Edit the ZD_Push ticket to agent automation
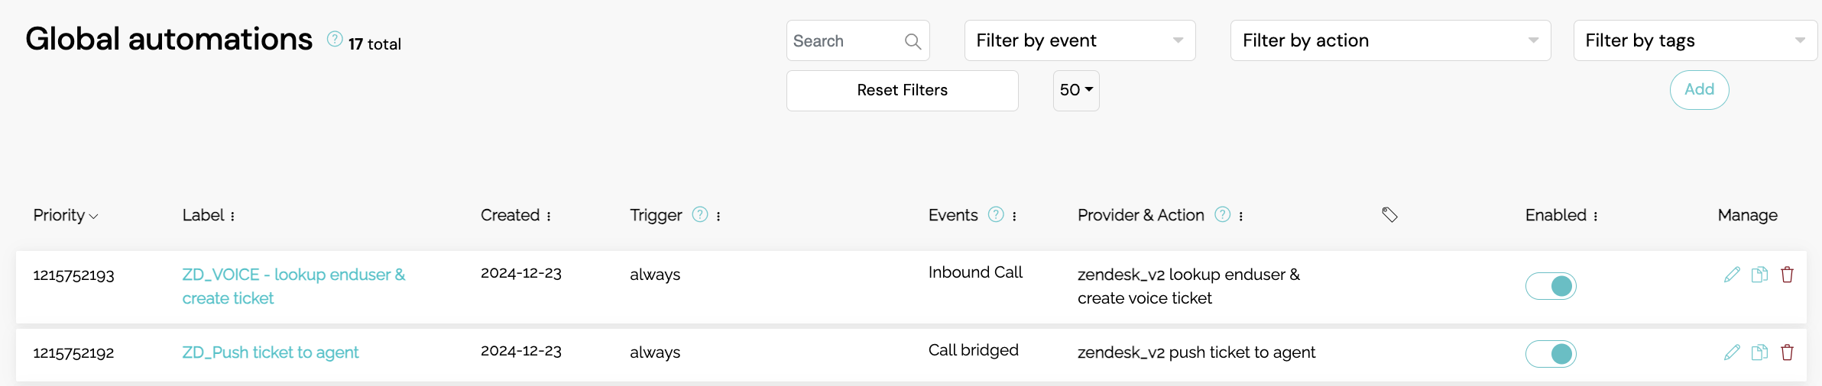This screenshot has height=386, width=1822. (x=1732, y=352)
